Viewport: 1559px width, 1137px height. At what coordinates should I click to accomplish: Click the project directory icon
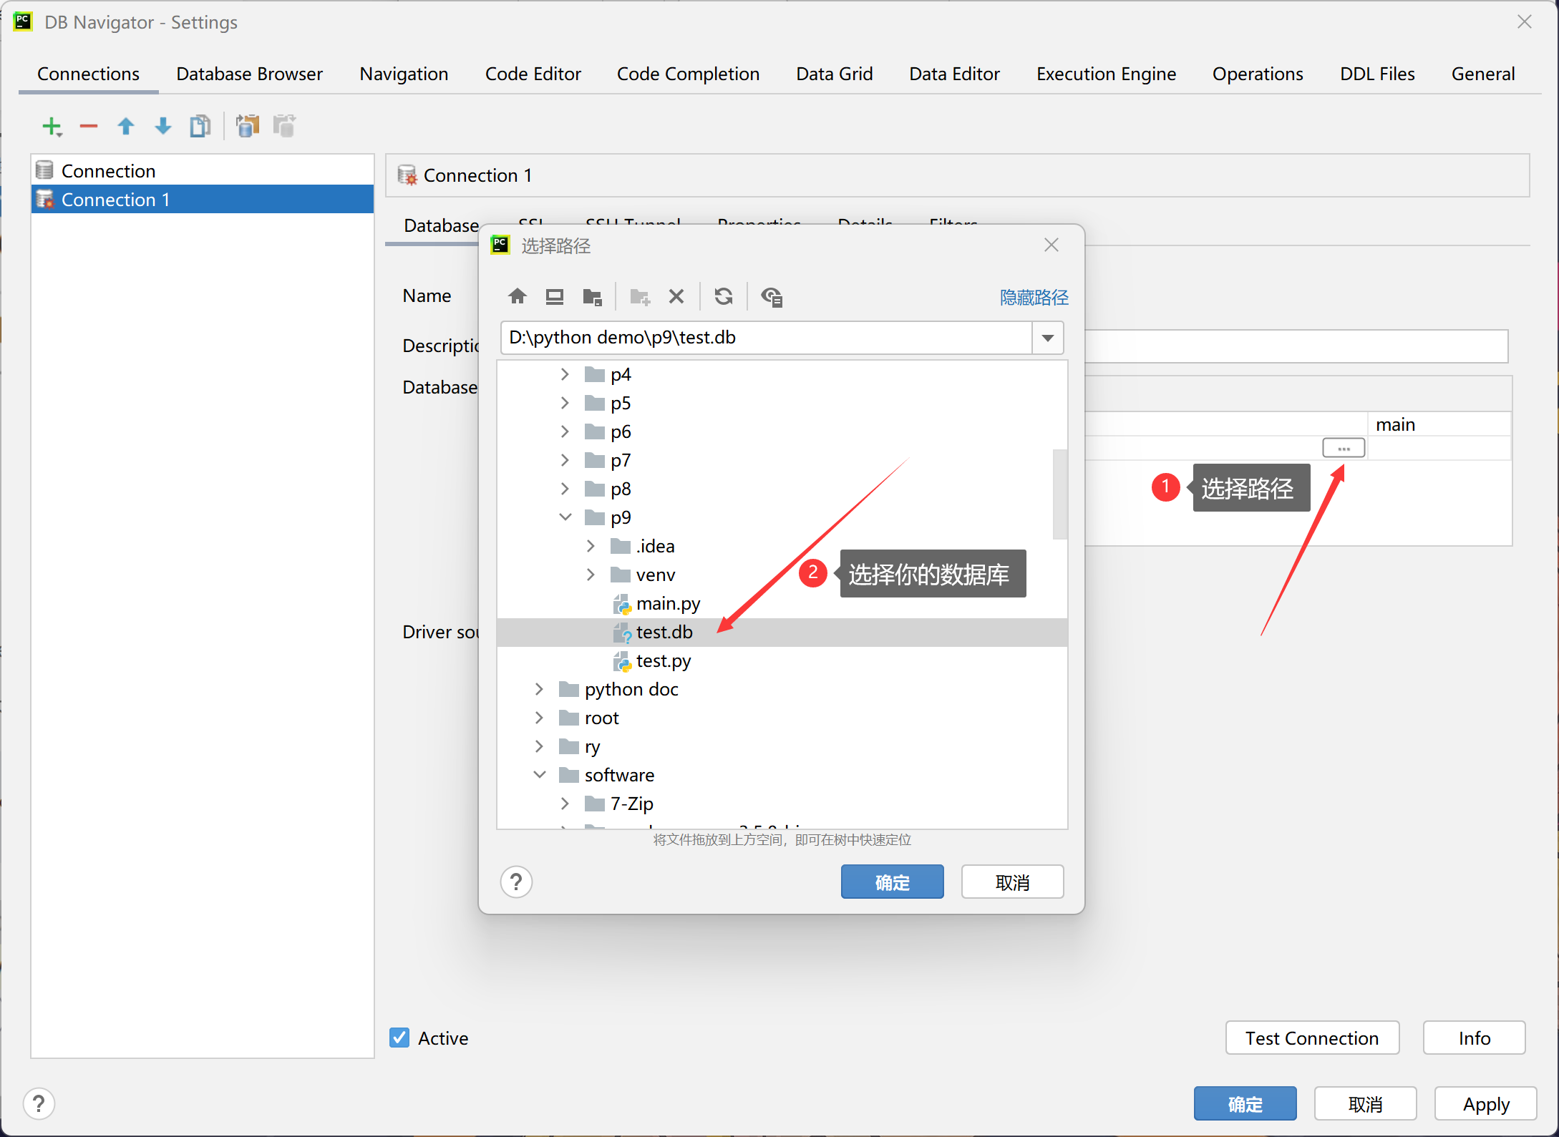(592, 296)
